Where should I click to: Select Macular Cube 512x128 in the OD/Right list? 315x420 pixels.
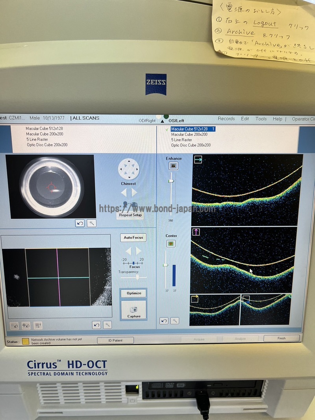point(44,129)
